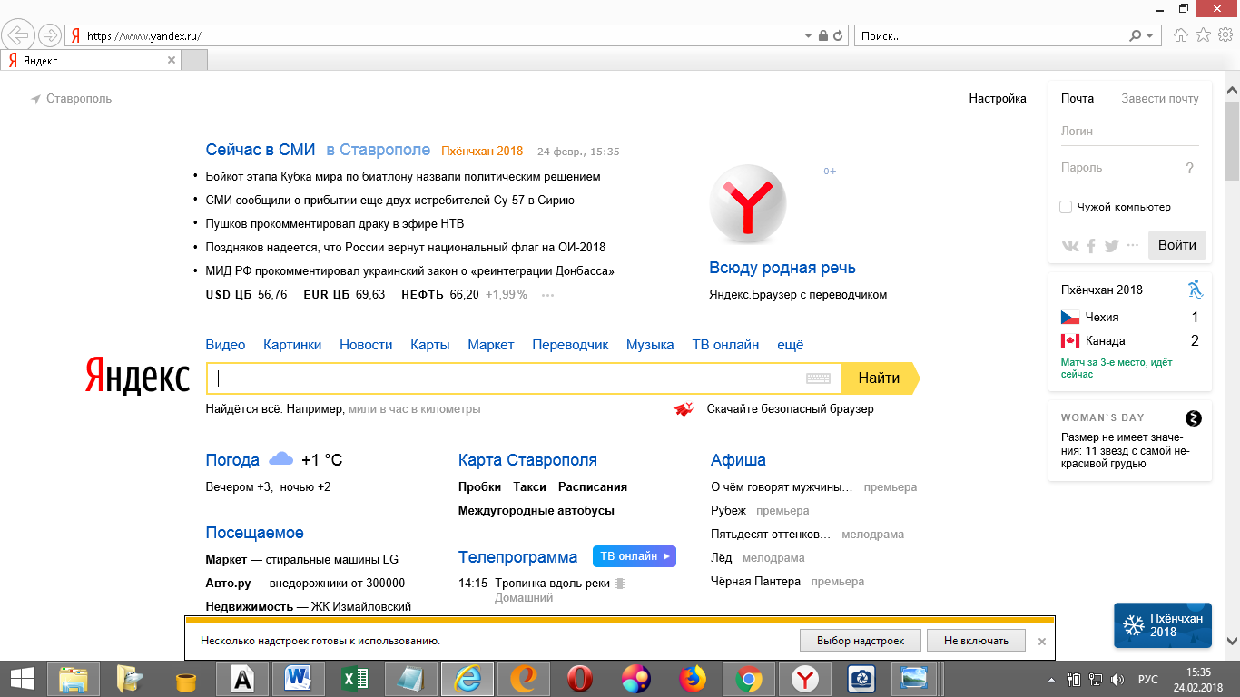
Task: Open the Музыка service
Action: (x=650, y=345)
